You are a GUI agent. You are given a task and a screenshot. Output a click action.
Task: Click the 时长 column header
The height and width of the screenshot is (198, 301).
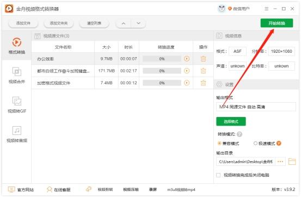point(128,47)
